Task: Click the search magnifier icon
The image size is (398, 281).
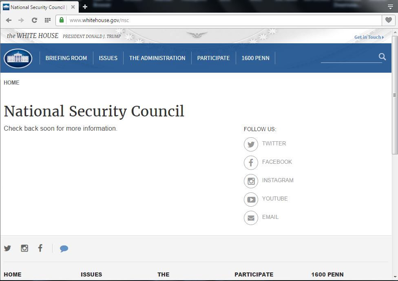Action: point(382,57)
